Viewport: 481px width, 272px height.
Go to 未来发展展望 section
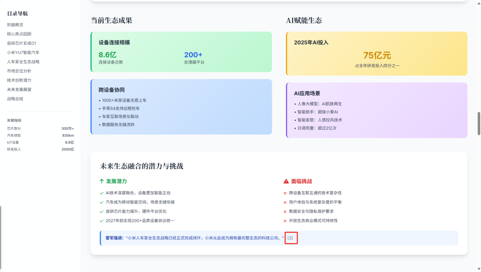[19, 90]
